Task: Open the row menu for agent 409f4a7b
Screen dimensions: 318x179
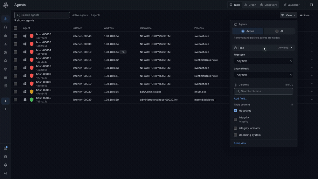Action: coord(312,36)
